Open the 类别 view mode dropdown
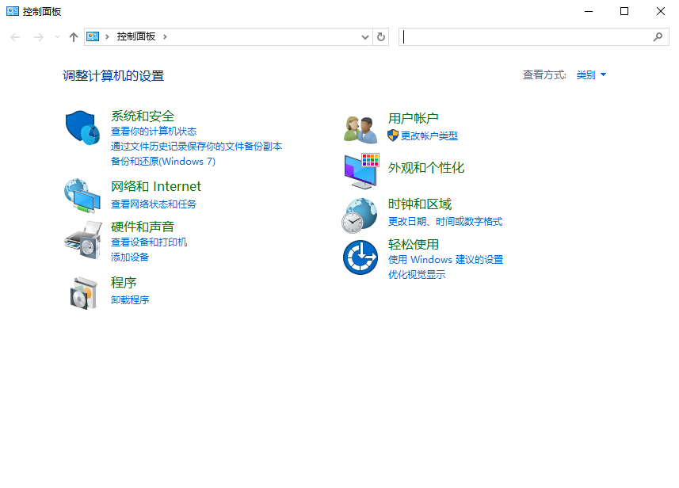 (x=590, y=74)
